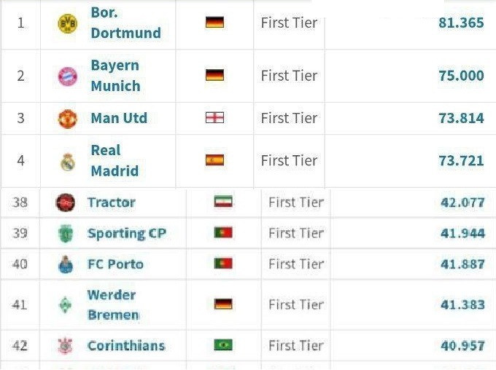The image size is (496, 370).
Task: Click First Tier label in Corinthians row
Action: 296,345
